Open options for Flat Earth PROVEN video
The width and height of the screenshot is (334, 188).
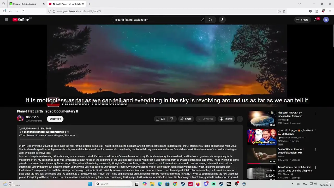click(x=316, y=113)
